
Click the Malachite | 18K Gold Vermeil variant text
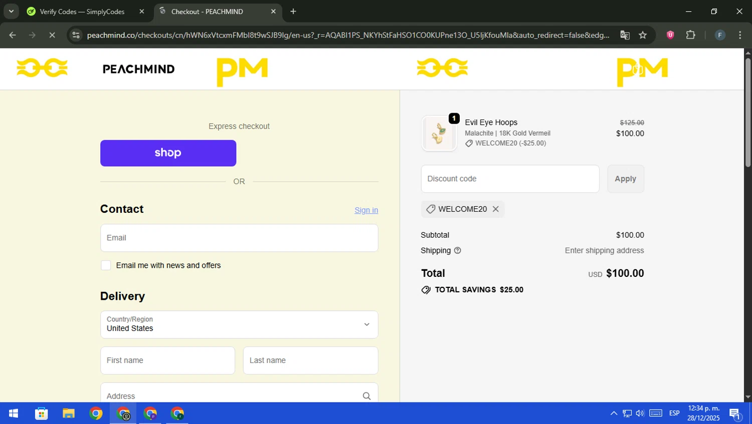tap(507, 133)
